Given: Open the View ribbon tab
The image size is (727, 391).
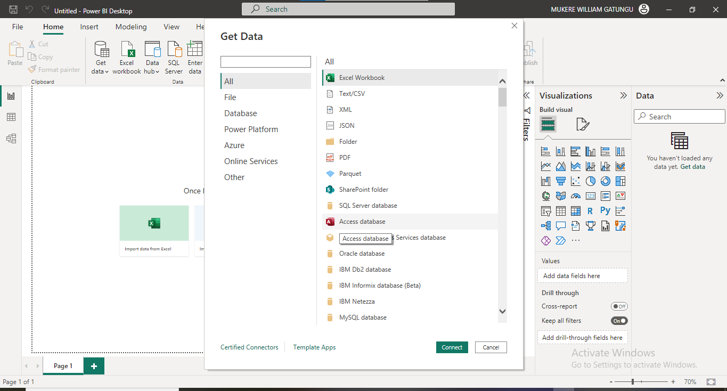Looking at the screenshot, I should (x=171, y=27).
